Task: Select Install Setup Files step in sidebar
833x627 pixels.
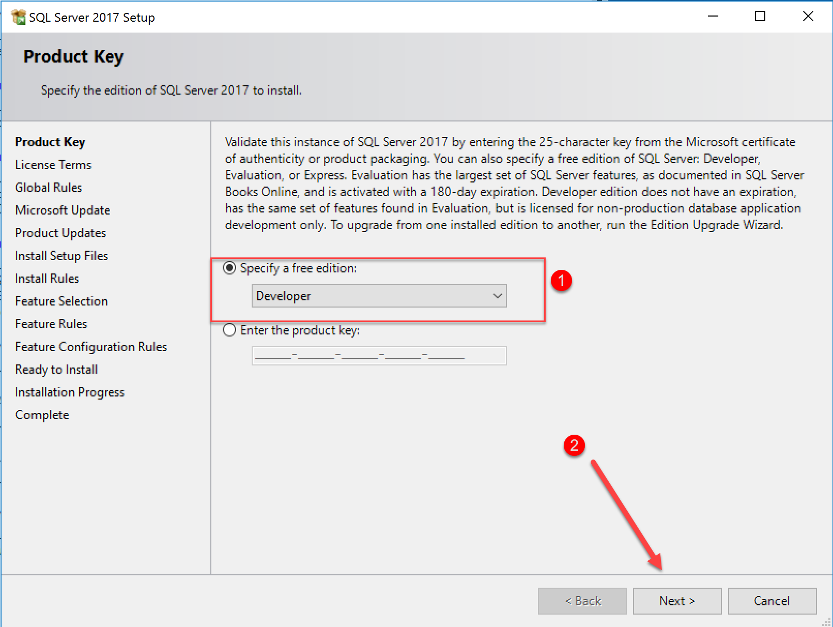Action: tap(61, 255)
